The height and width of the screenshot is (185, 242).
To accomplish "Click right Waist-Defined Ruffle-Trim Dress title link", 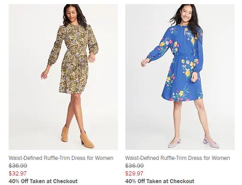I will pyautogui.click(x=177, y=158).
